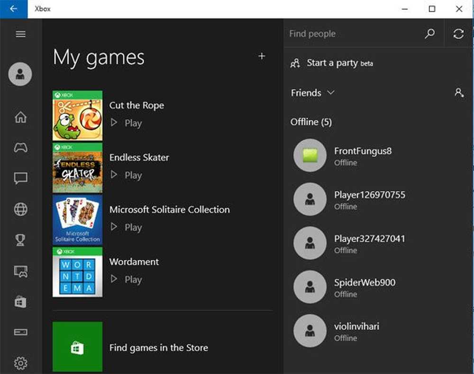Open the hamburger menu in sidebar
The height and width of the screenshot is (374, 474).
click(x=20, y=34)
